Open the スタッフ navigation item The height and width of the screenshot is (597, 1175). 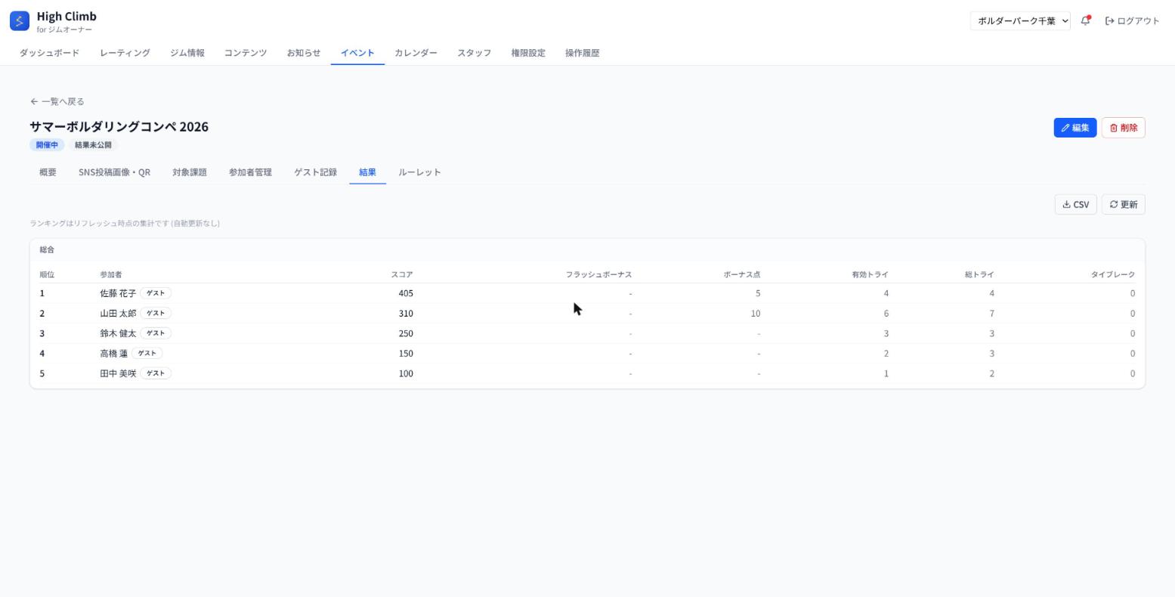tap(474, 53)
